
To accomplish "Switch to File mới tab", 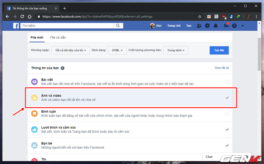I will [x=37, y=38].
